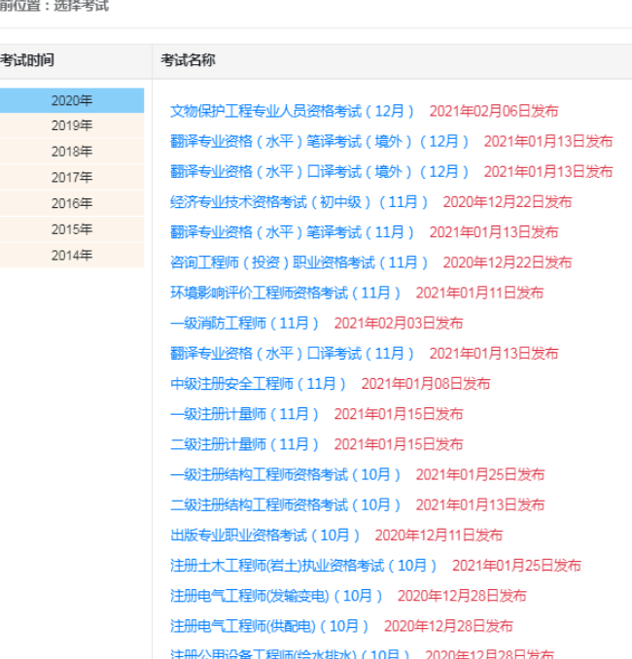Open 咨询工程师（投资）职业资格考试 link
Viewport: 632px width, 659px height.
(299, 262)
